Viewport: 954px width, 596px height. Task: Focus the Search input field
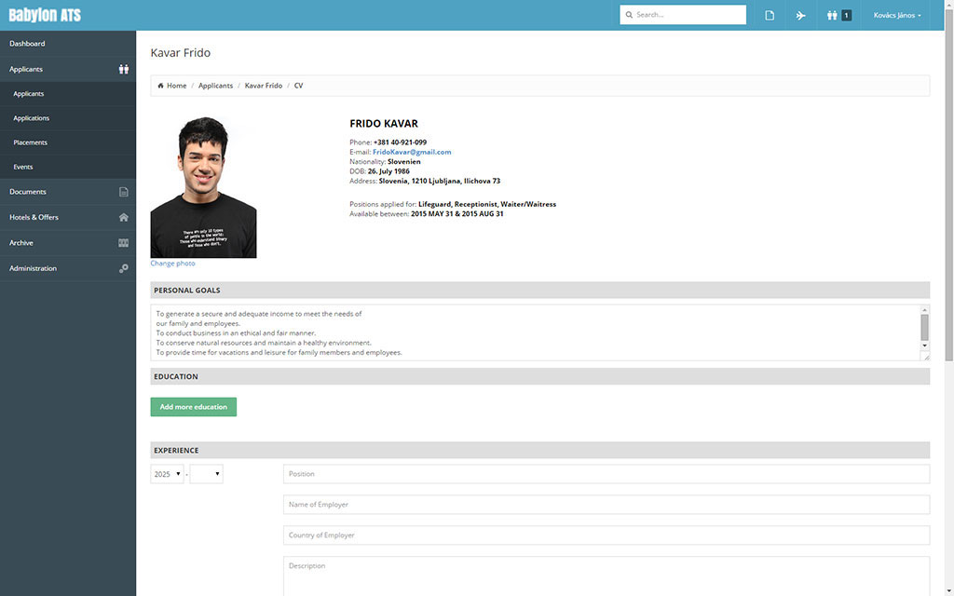[683, 15]
